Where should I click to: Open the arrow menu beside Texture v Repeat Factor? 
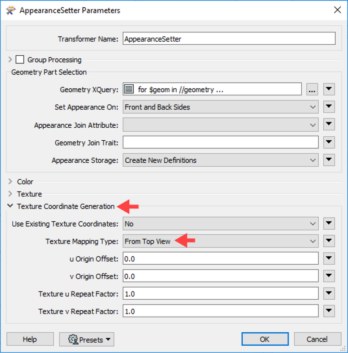(329, 311)
